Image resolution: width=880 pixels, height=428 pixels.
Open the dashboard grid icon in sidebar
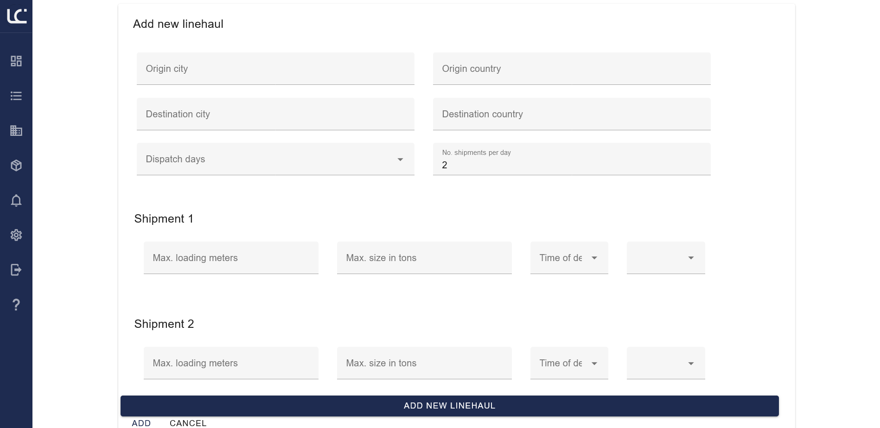point(16,61)
